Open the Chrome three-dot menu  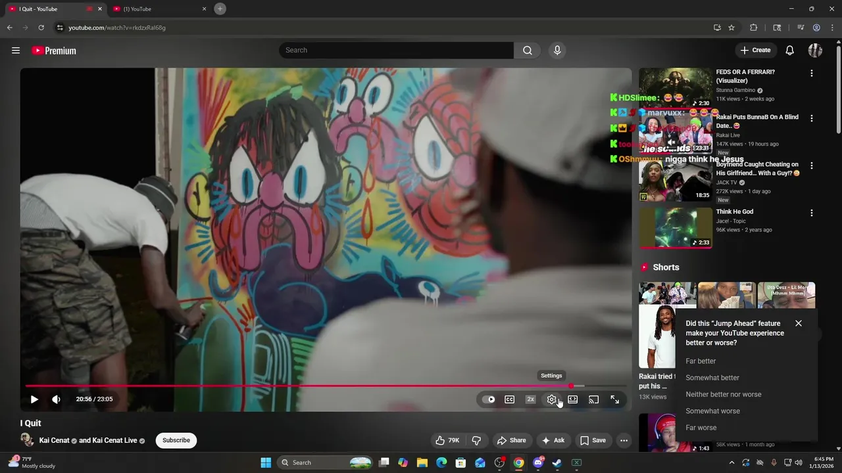coord(831,28)
